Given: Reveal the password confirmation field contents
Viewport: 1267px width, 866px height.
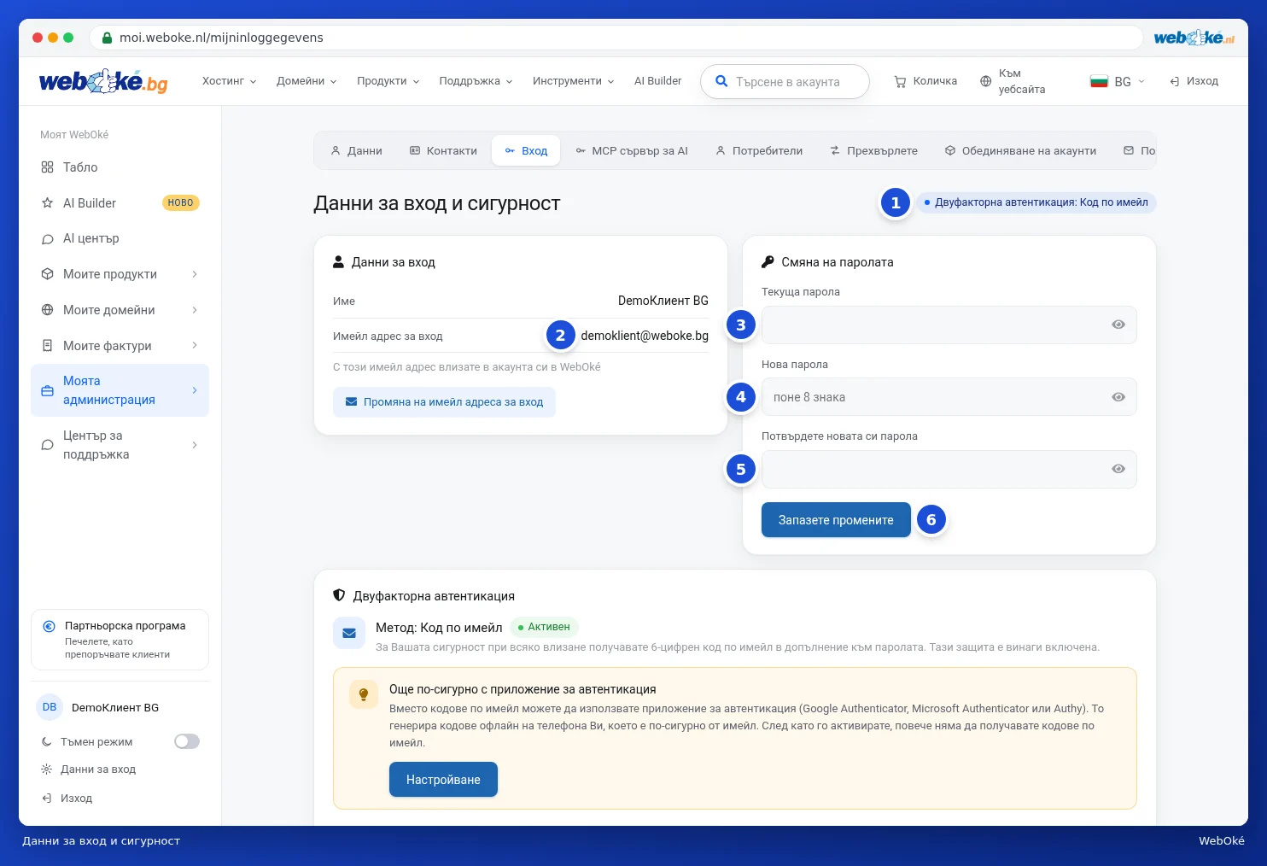Looking at the screenshot, I should pyautogui.click(x=1118, y=469).
